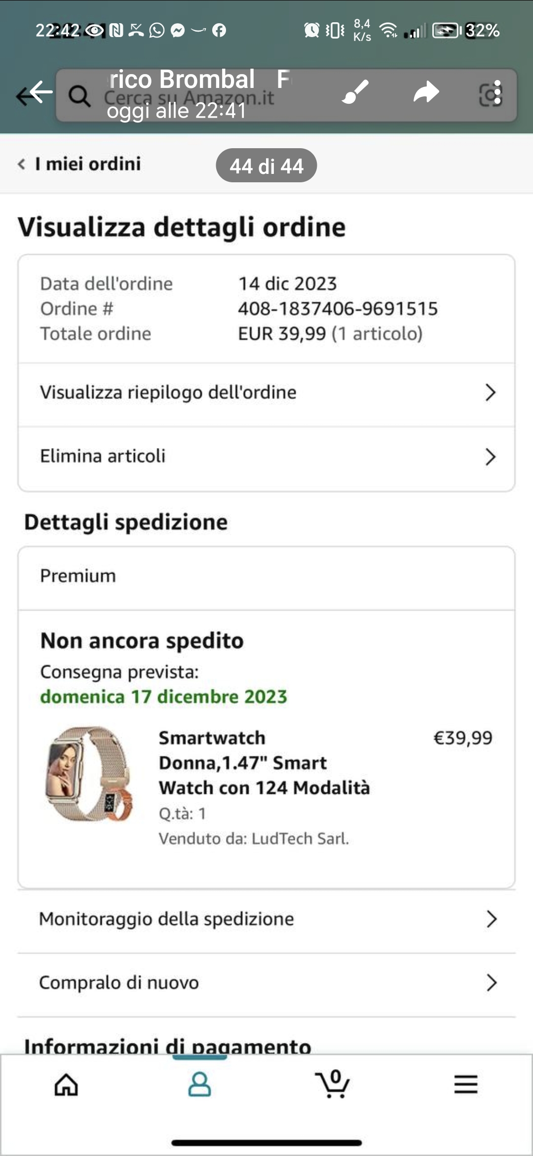Open the account profile tab icon
Image resolution: width=533 pixels, height=1156 pixels.
(199, 1085)
